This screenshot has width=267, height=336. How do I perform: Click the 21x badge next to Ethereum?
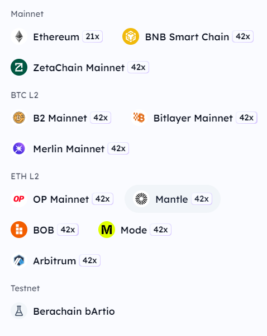tap(93, 36)
